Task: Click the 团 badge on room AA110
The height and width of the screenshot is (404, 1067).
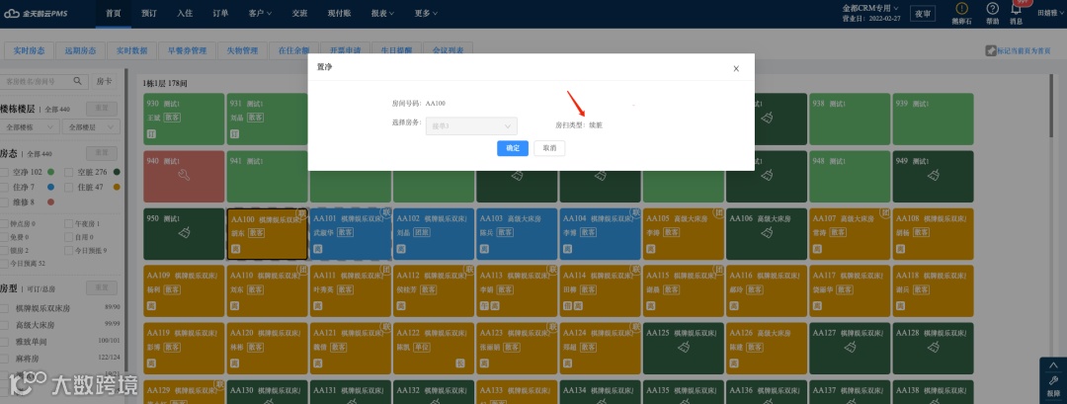Action: [303, 270]
